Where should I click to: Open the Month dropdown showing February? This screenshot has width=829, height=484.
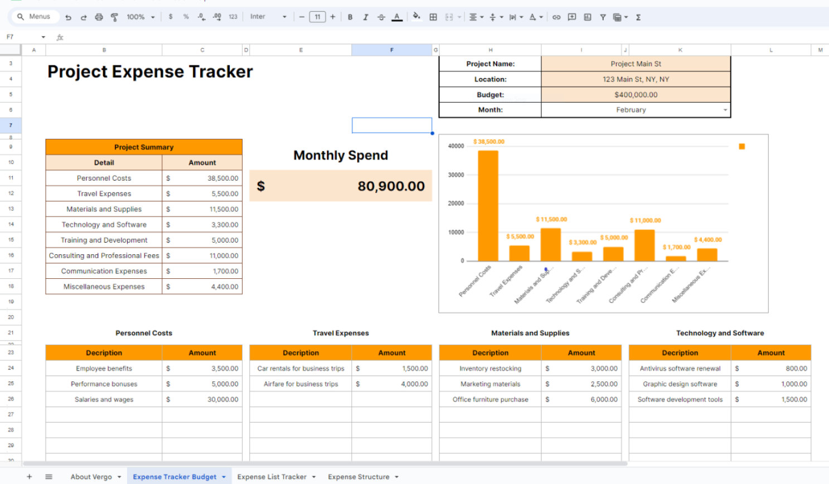724,110
